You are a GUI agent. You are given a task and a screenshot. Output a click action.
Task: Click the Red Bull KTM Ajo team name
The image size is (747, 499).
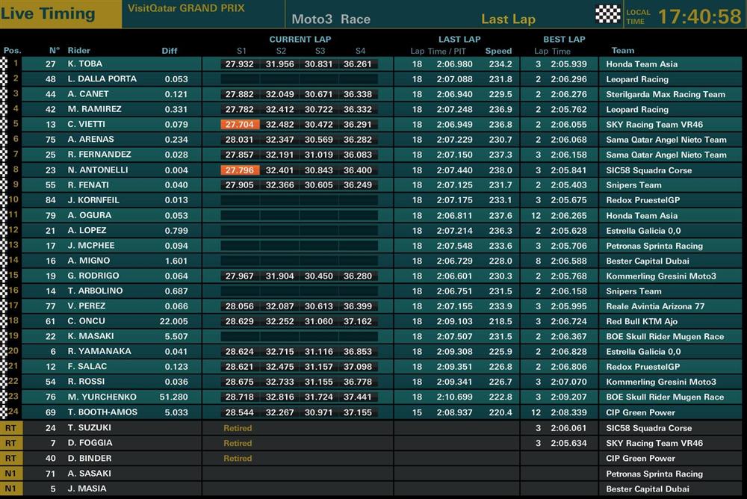click(x=642, y=322)
